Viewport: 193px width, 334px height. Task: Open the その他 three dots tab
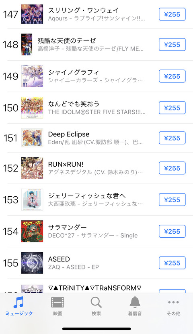point(173,306)
